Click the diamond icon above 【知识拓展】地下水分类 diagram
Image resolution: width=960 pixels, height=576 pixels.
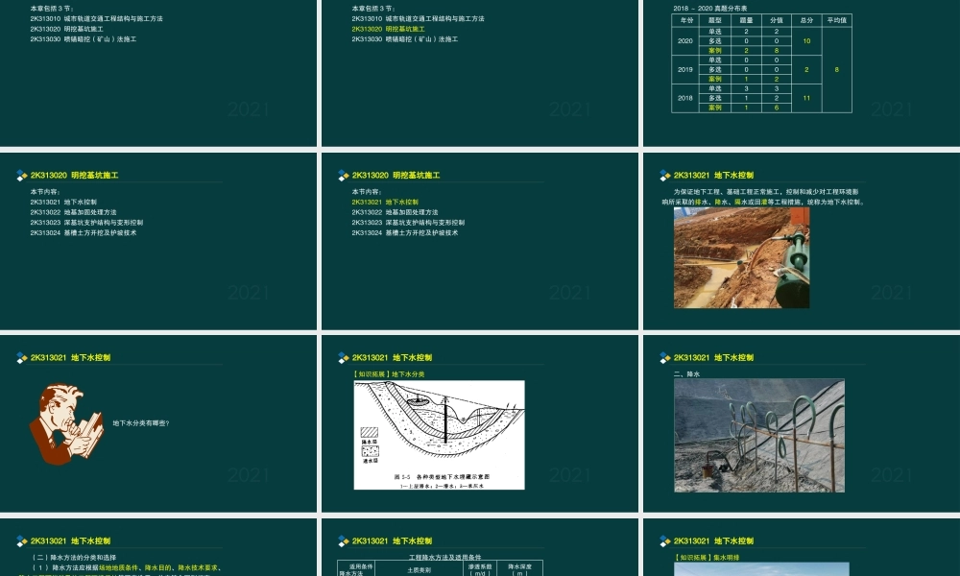coord(341,357)
